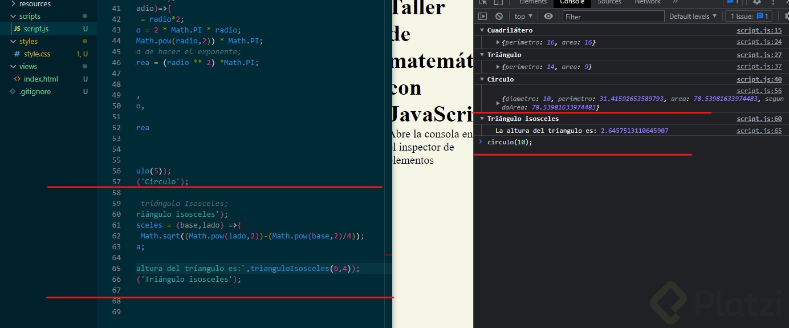Viewport: 789px width, 328px height.
Task: Expand object with perimetro 16, area 16
Action: pyautogui.click(x=498, y=42)
